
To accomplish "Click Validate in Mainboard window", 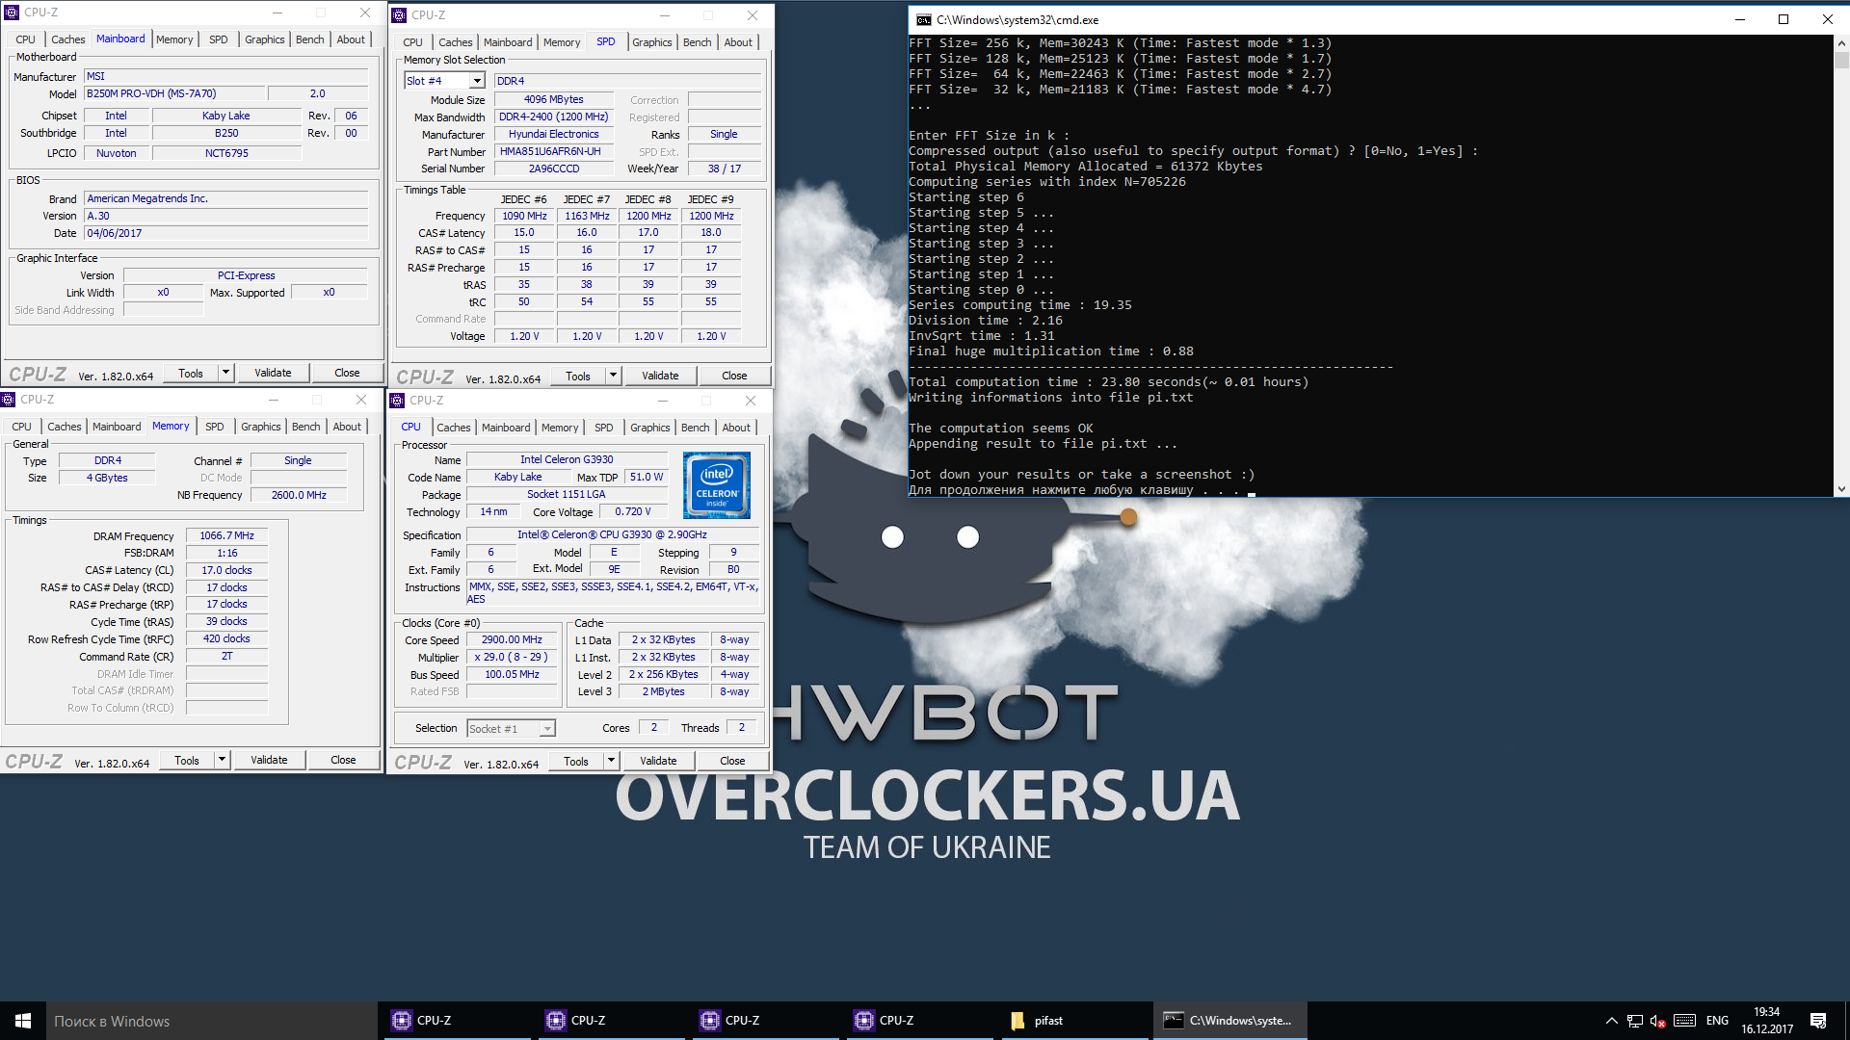I will 273,373.
